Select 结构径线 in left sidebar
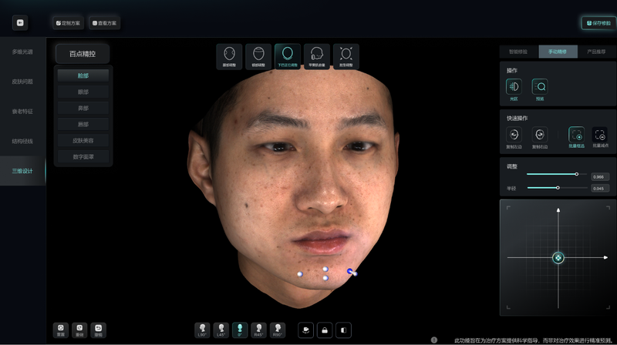Viewport: 617px width, 345px height. pos(22,141)
